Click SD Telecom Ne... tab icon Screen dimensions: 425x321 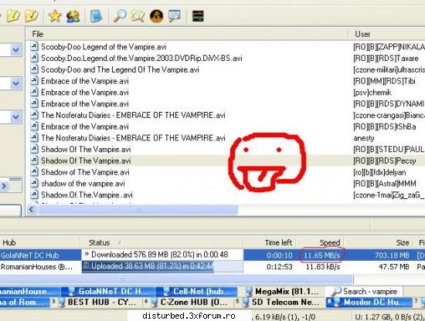(x=245, y=302)
